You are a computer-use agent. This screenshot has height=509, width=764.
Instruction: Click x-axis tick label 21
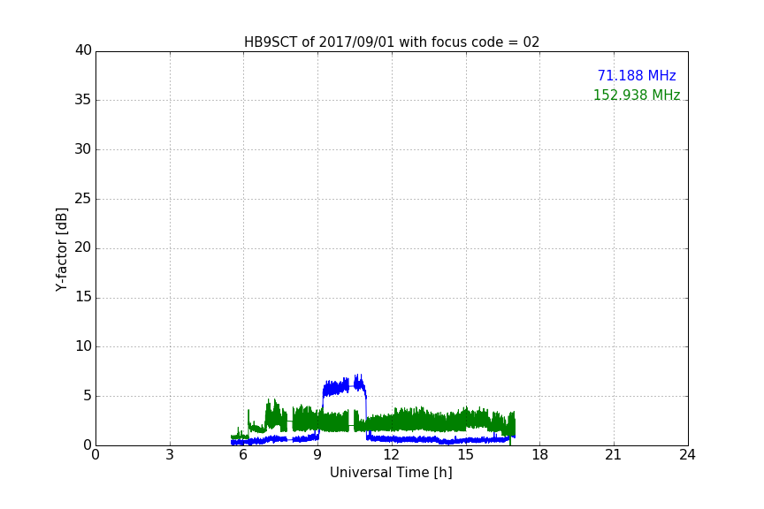pos(614,455)
